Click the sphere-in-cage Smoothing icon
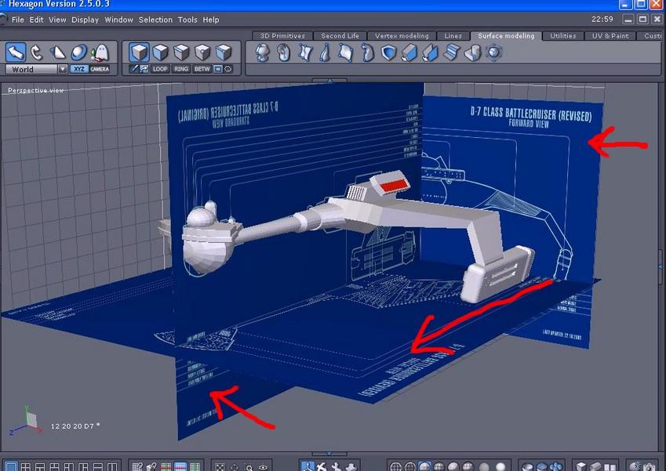 [493, 53]
